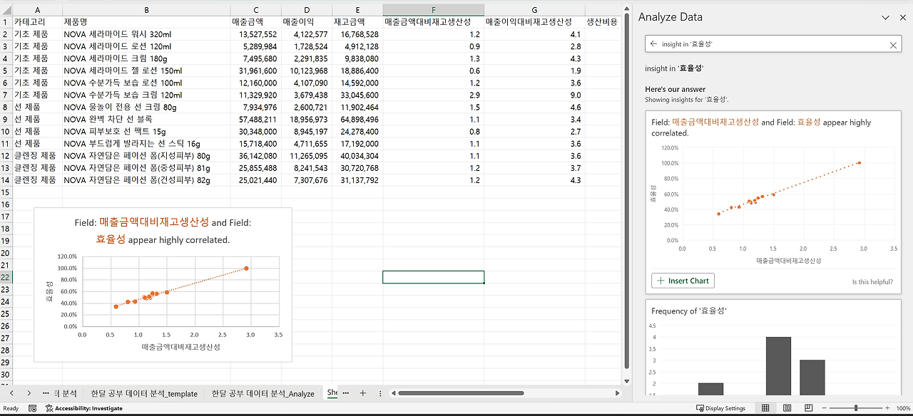Add a new sheet with plus icon
Image resolution: width=913 pixels, height=416 pixels.
coord(362,392)
